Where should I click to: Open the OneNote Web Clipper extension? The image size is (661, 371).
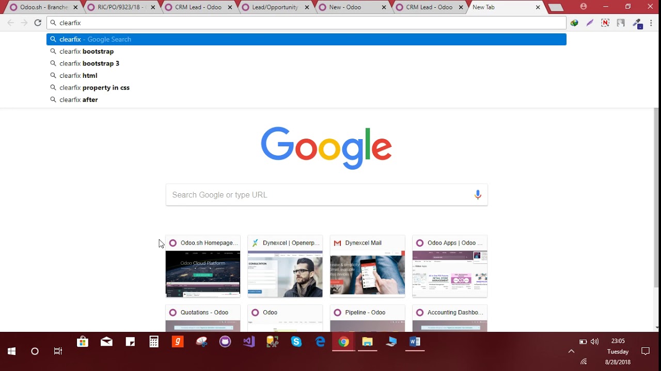point(605,23)
